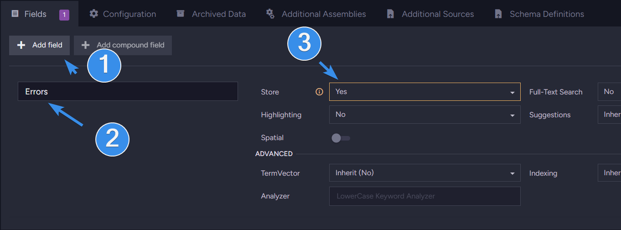
Task: Click the Store info icon
Action: 319,92
